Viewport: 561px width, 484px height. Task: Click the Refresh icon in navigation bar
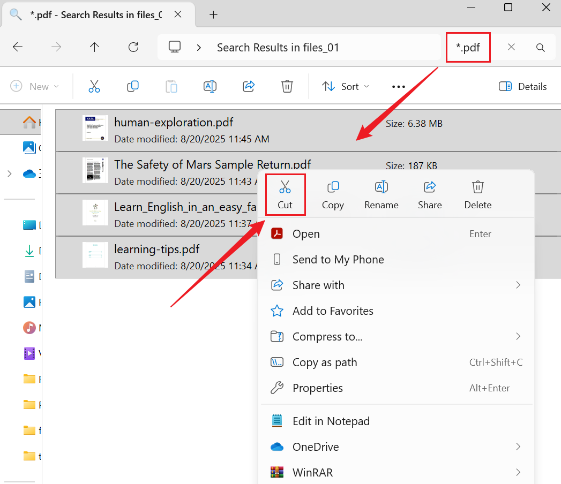pyautogui.click(x=133, y=47)
